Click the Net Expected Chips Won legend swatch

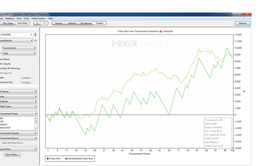tap(66, 158)
